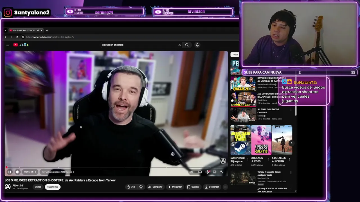The width and height of the screenshot is (360, 202).
Task: Click the 'Dieck Docs' channel name
Action: [262, 100]
